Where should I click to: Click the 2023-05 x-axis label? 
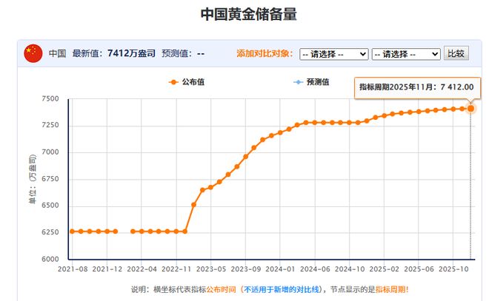tap(211, 269)
